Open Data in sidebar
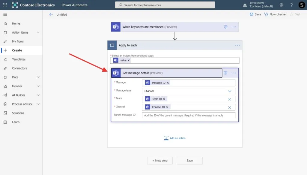Screen dimensions: 307x175 coord(15,77)
